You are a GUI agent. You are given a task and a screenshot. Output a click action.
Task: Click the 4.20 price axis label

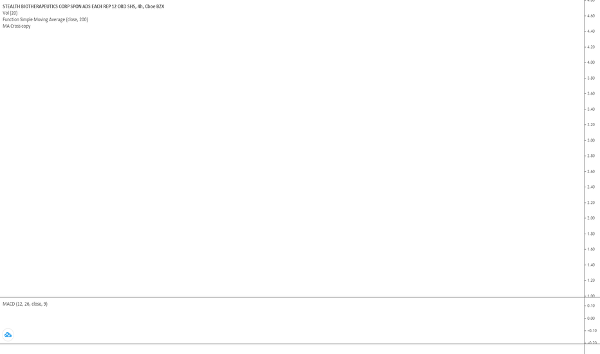tap(591, 47)
